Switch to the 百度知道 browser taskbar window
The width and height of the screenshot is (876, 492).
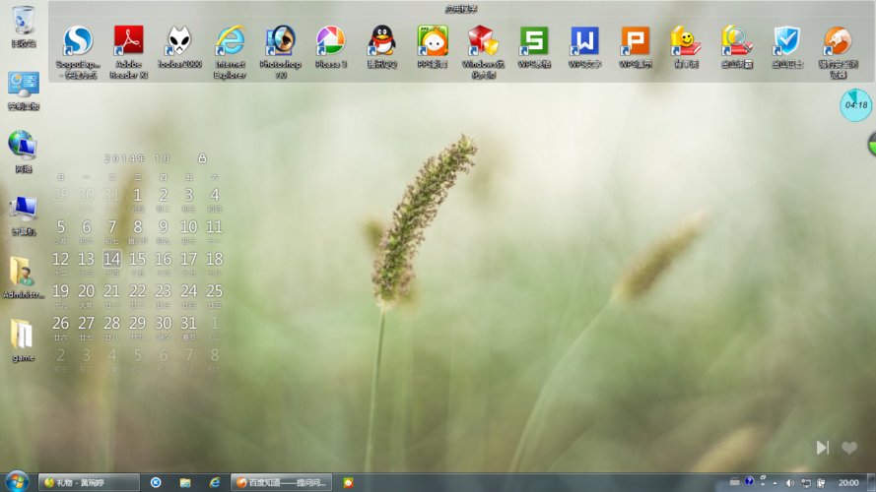282,483
